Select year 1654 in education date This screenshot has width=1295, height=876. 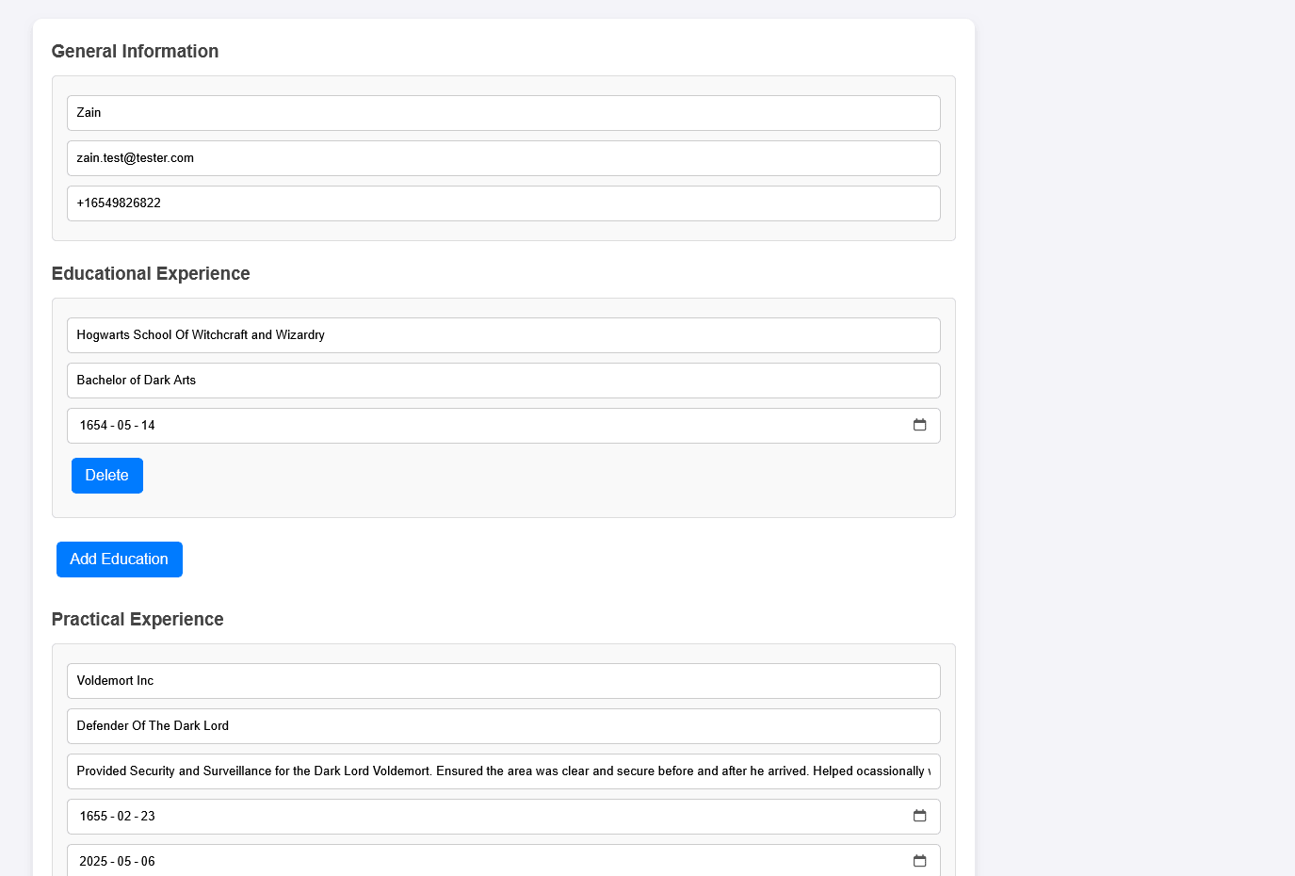point(93,426)
